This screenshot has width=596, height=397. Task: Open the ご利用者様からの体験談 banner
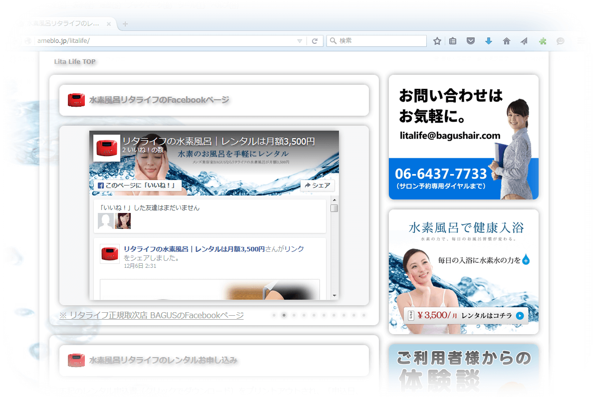pyautogui.click(x=464, y=370)
